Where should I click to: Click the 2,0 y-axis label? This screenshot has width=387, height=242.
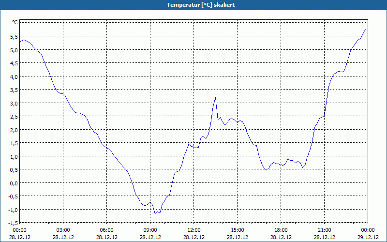click(x=14, y=130)
